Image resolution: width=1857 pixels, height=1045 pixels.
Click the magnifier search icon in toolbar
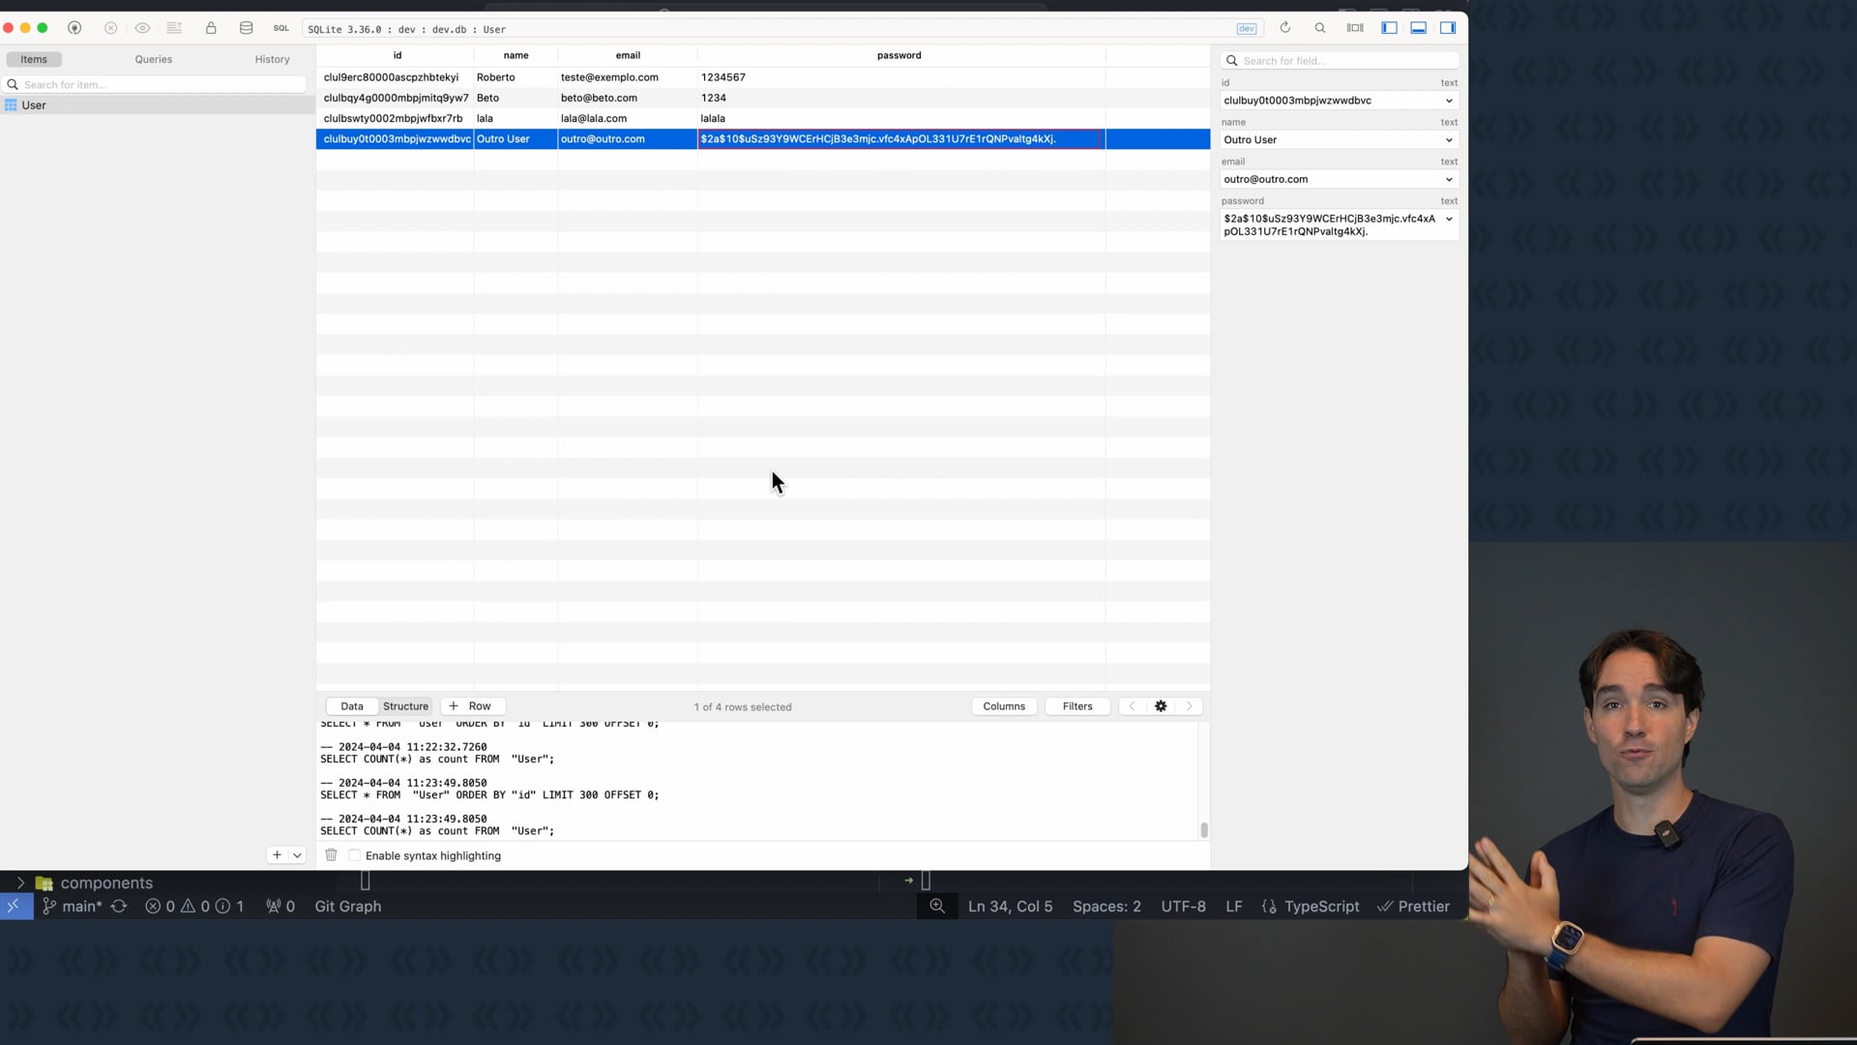coord(1320,28)
